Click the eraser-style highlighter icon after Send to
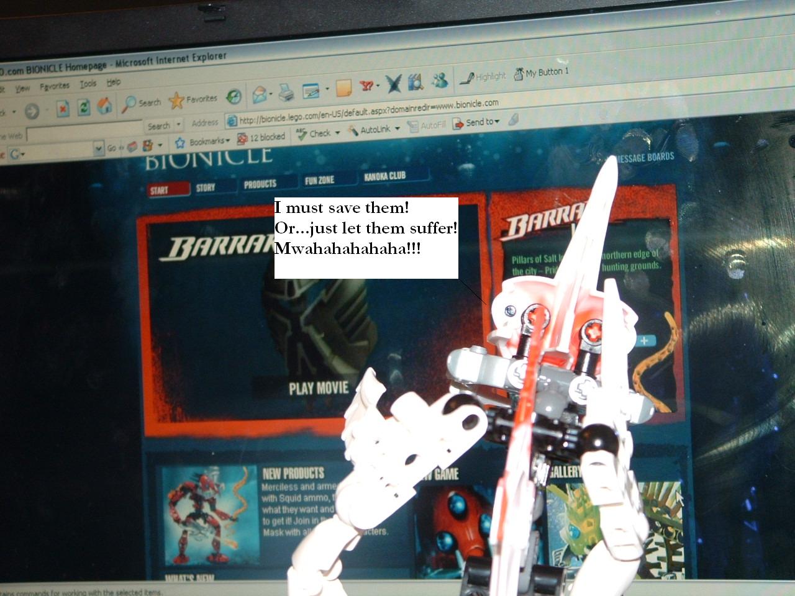The width and height of the screenshot is (795, 596). coord(513,120)
